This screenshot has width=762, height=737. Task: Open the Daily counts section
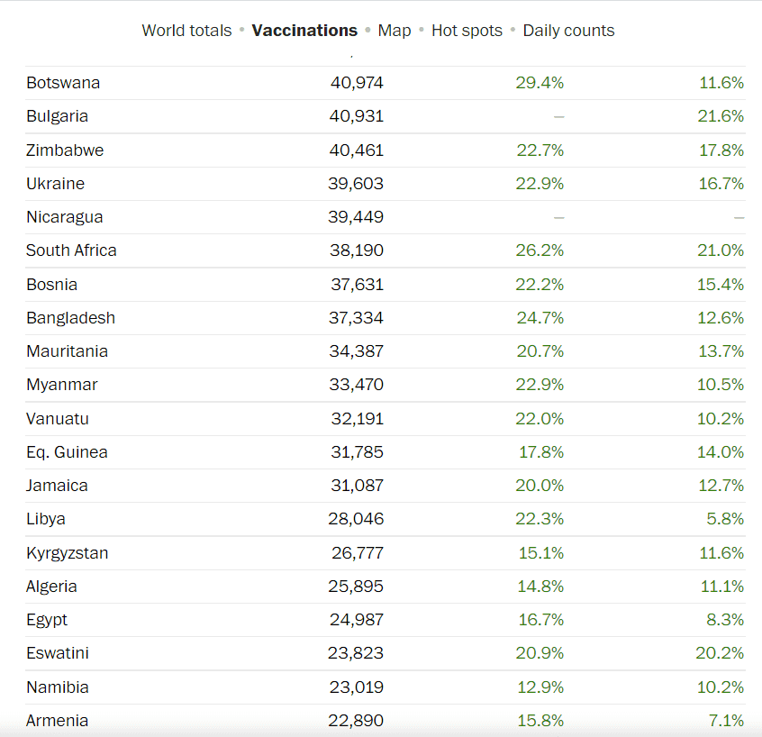568,31
